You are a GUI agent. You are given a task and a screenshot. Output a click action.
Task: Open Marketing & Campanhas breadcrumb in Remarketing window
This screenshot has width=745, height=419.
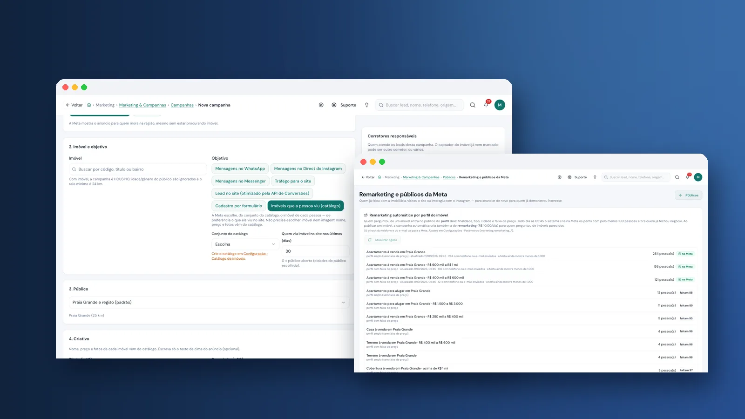click(x=421, y=177)
